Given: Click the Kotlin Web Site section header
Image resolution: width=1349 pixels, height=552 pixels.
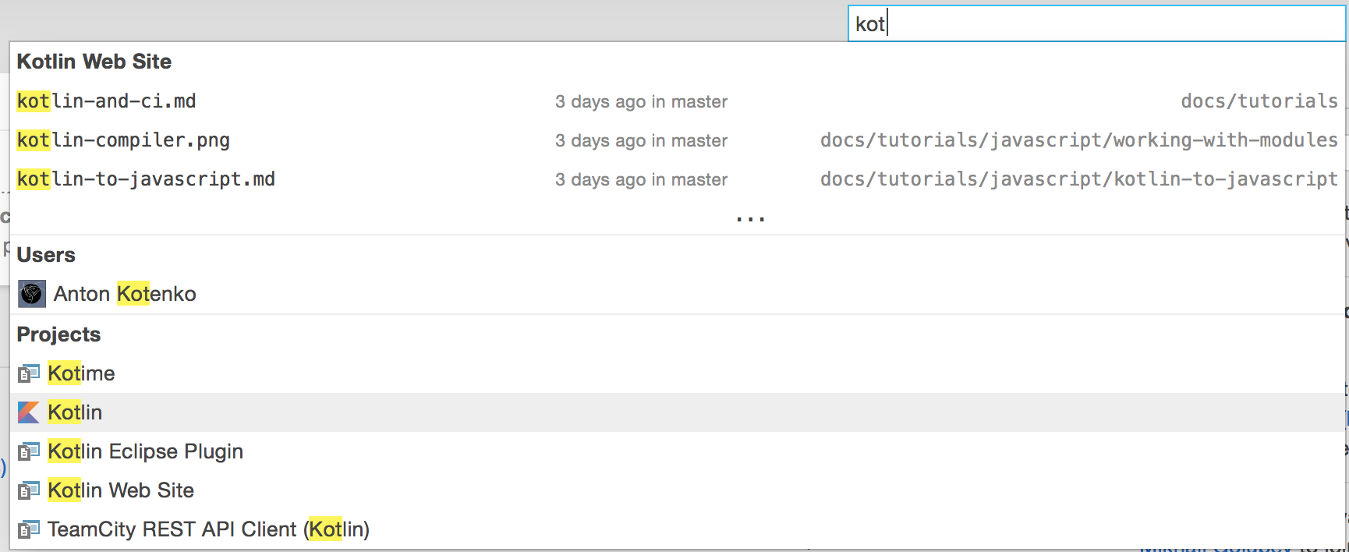Looking at the screenshot, I should tap(94, 62).
